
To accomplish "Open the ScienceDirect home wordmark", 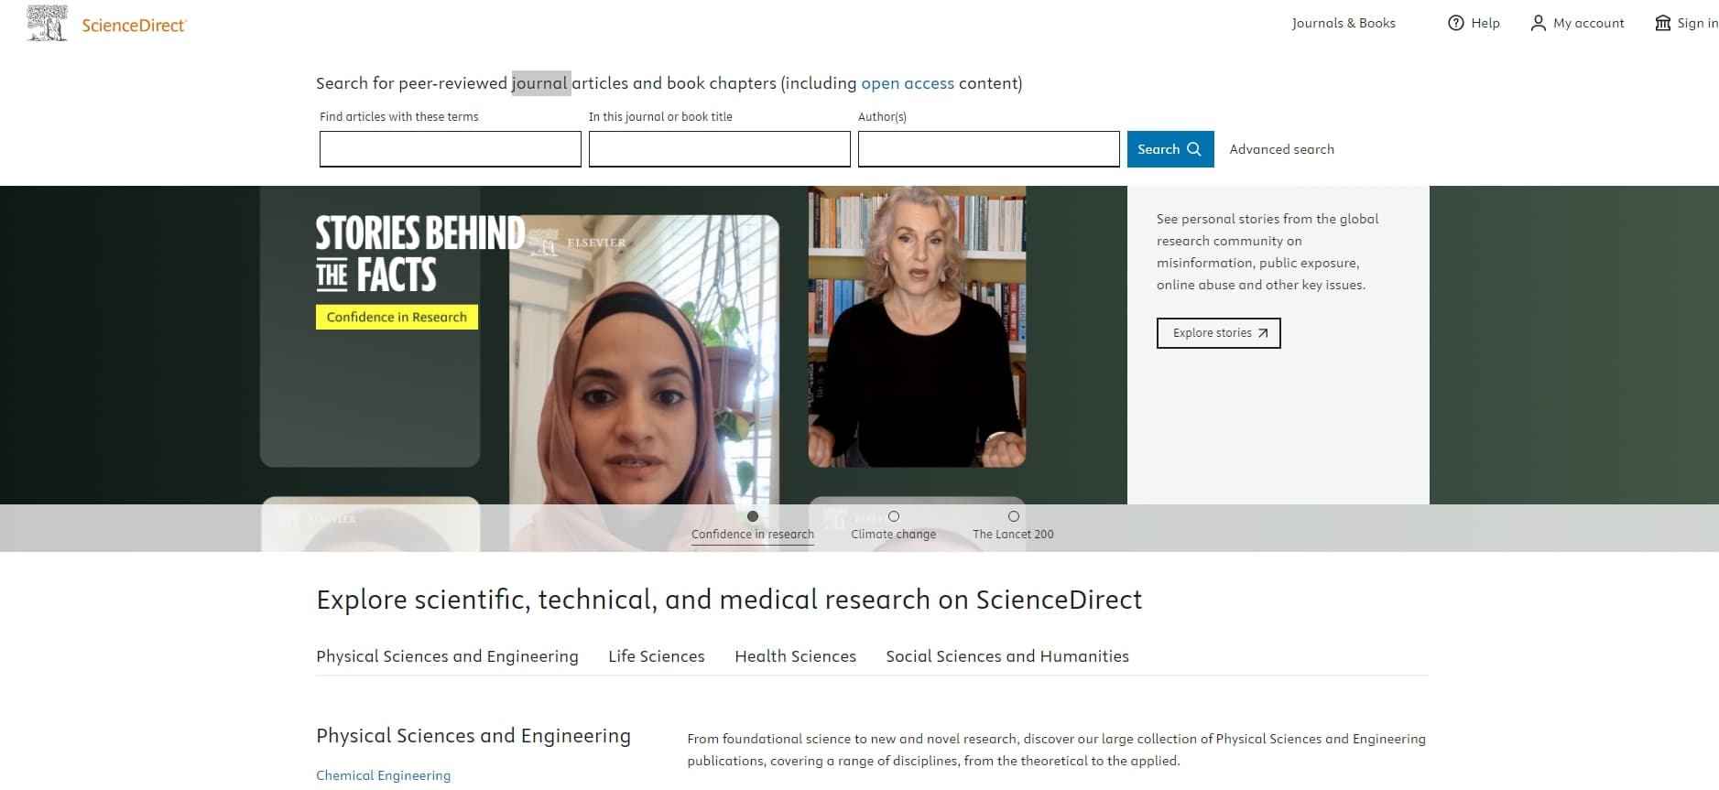I will click(134, 26).
